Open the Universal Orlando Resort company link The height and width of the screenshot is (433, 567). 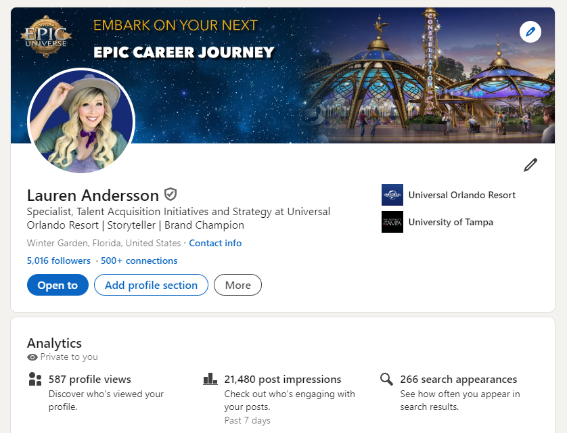[461, 195]
